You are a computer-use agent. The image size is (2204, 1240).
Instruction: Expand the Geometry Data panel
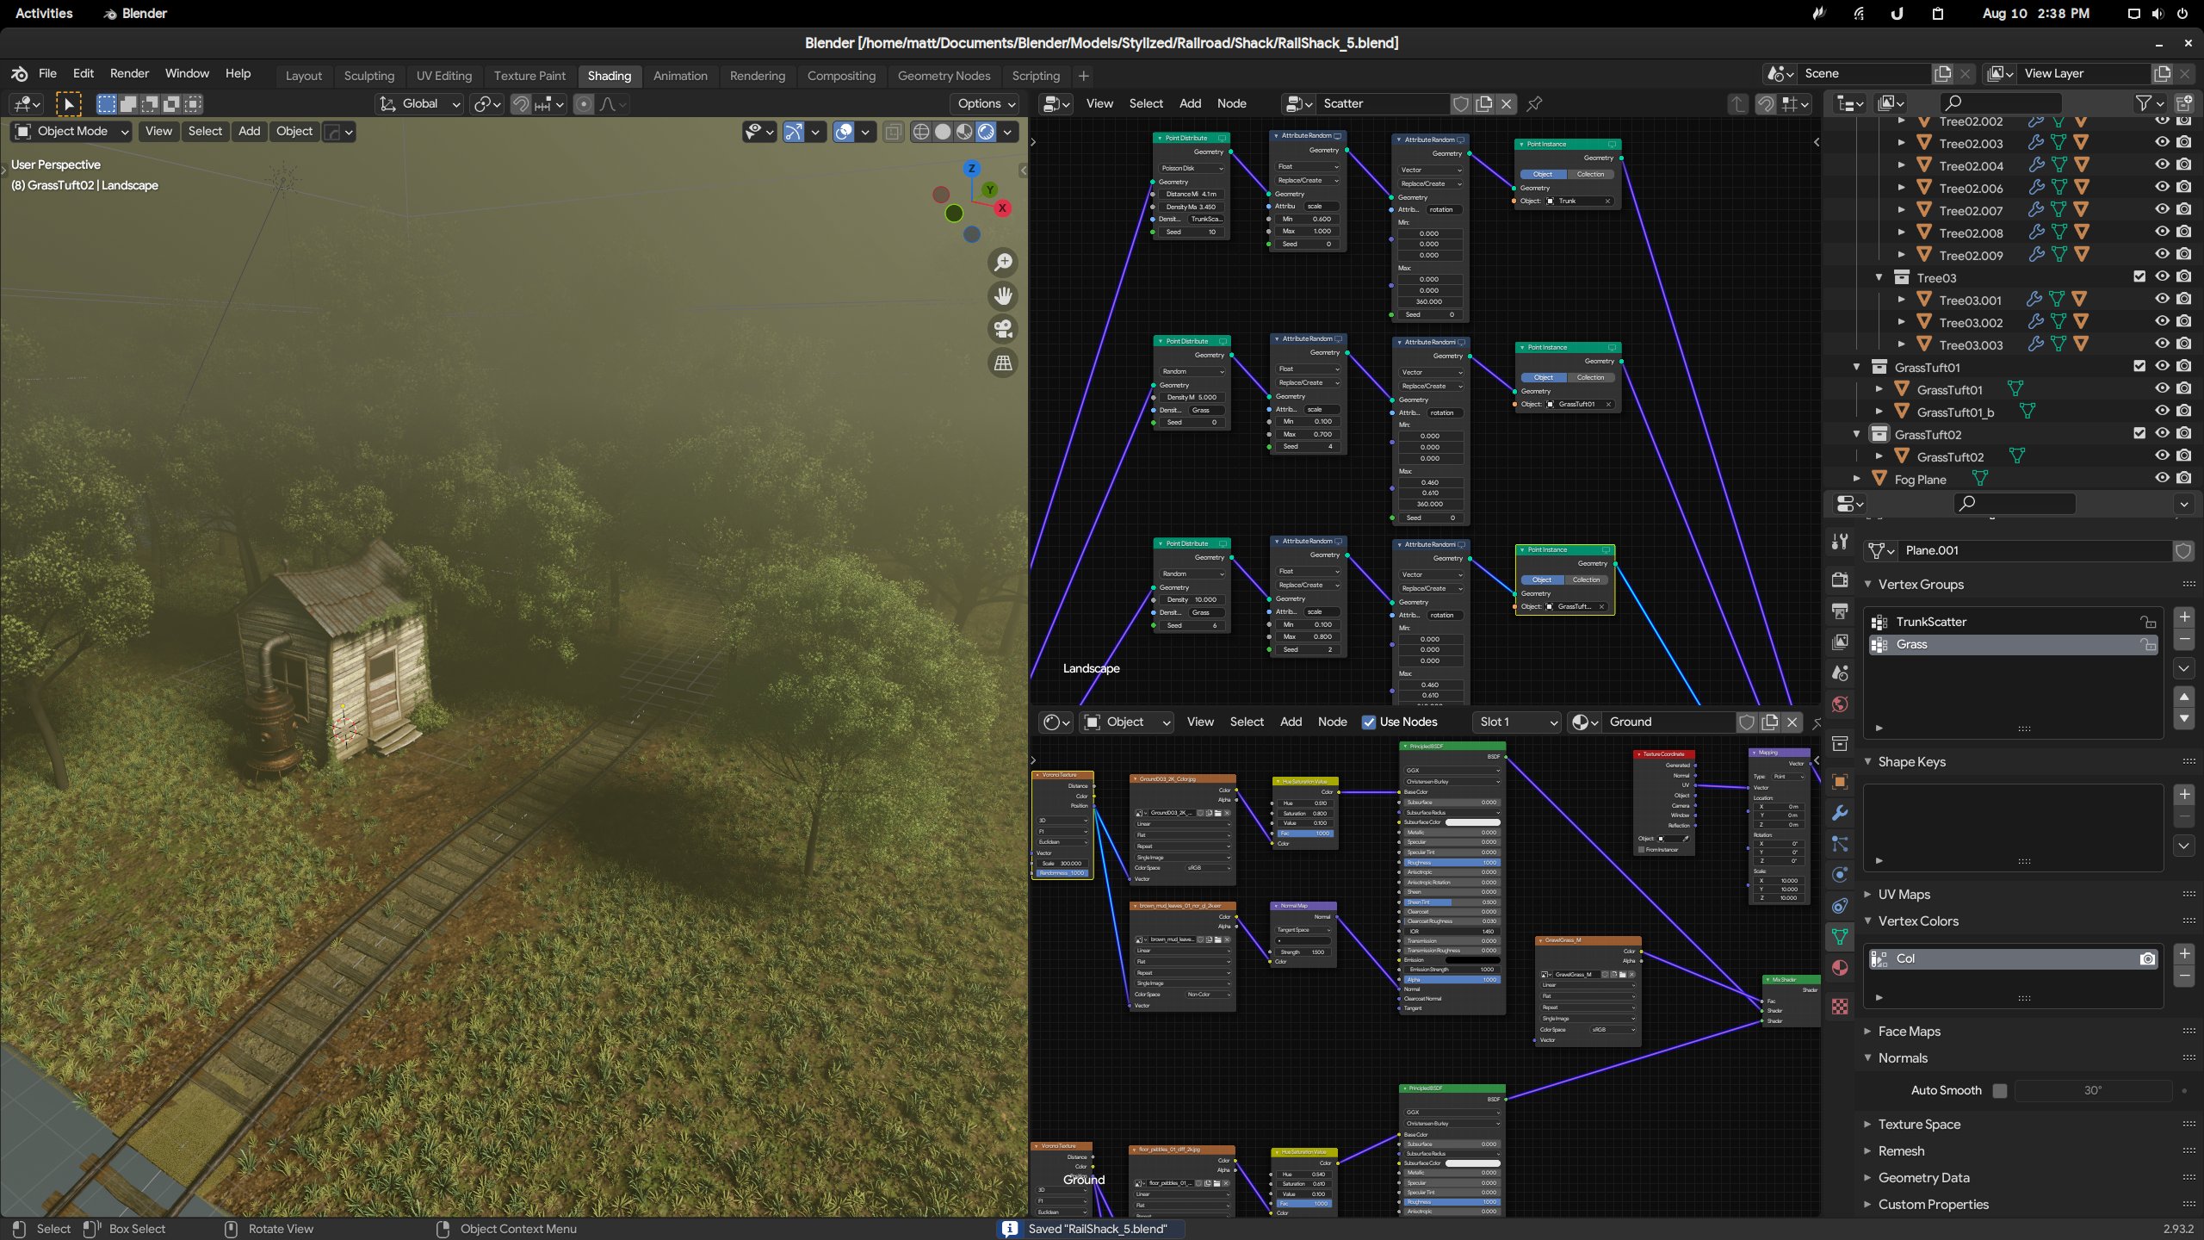[x=1867, y=1177]
